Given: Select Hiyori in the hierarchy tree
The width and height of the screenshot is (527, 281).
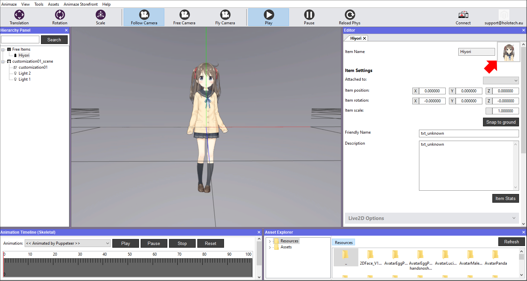Looking at the screenshot, I should click(24, 56).
